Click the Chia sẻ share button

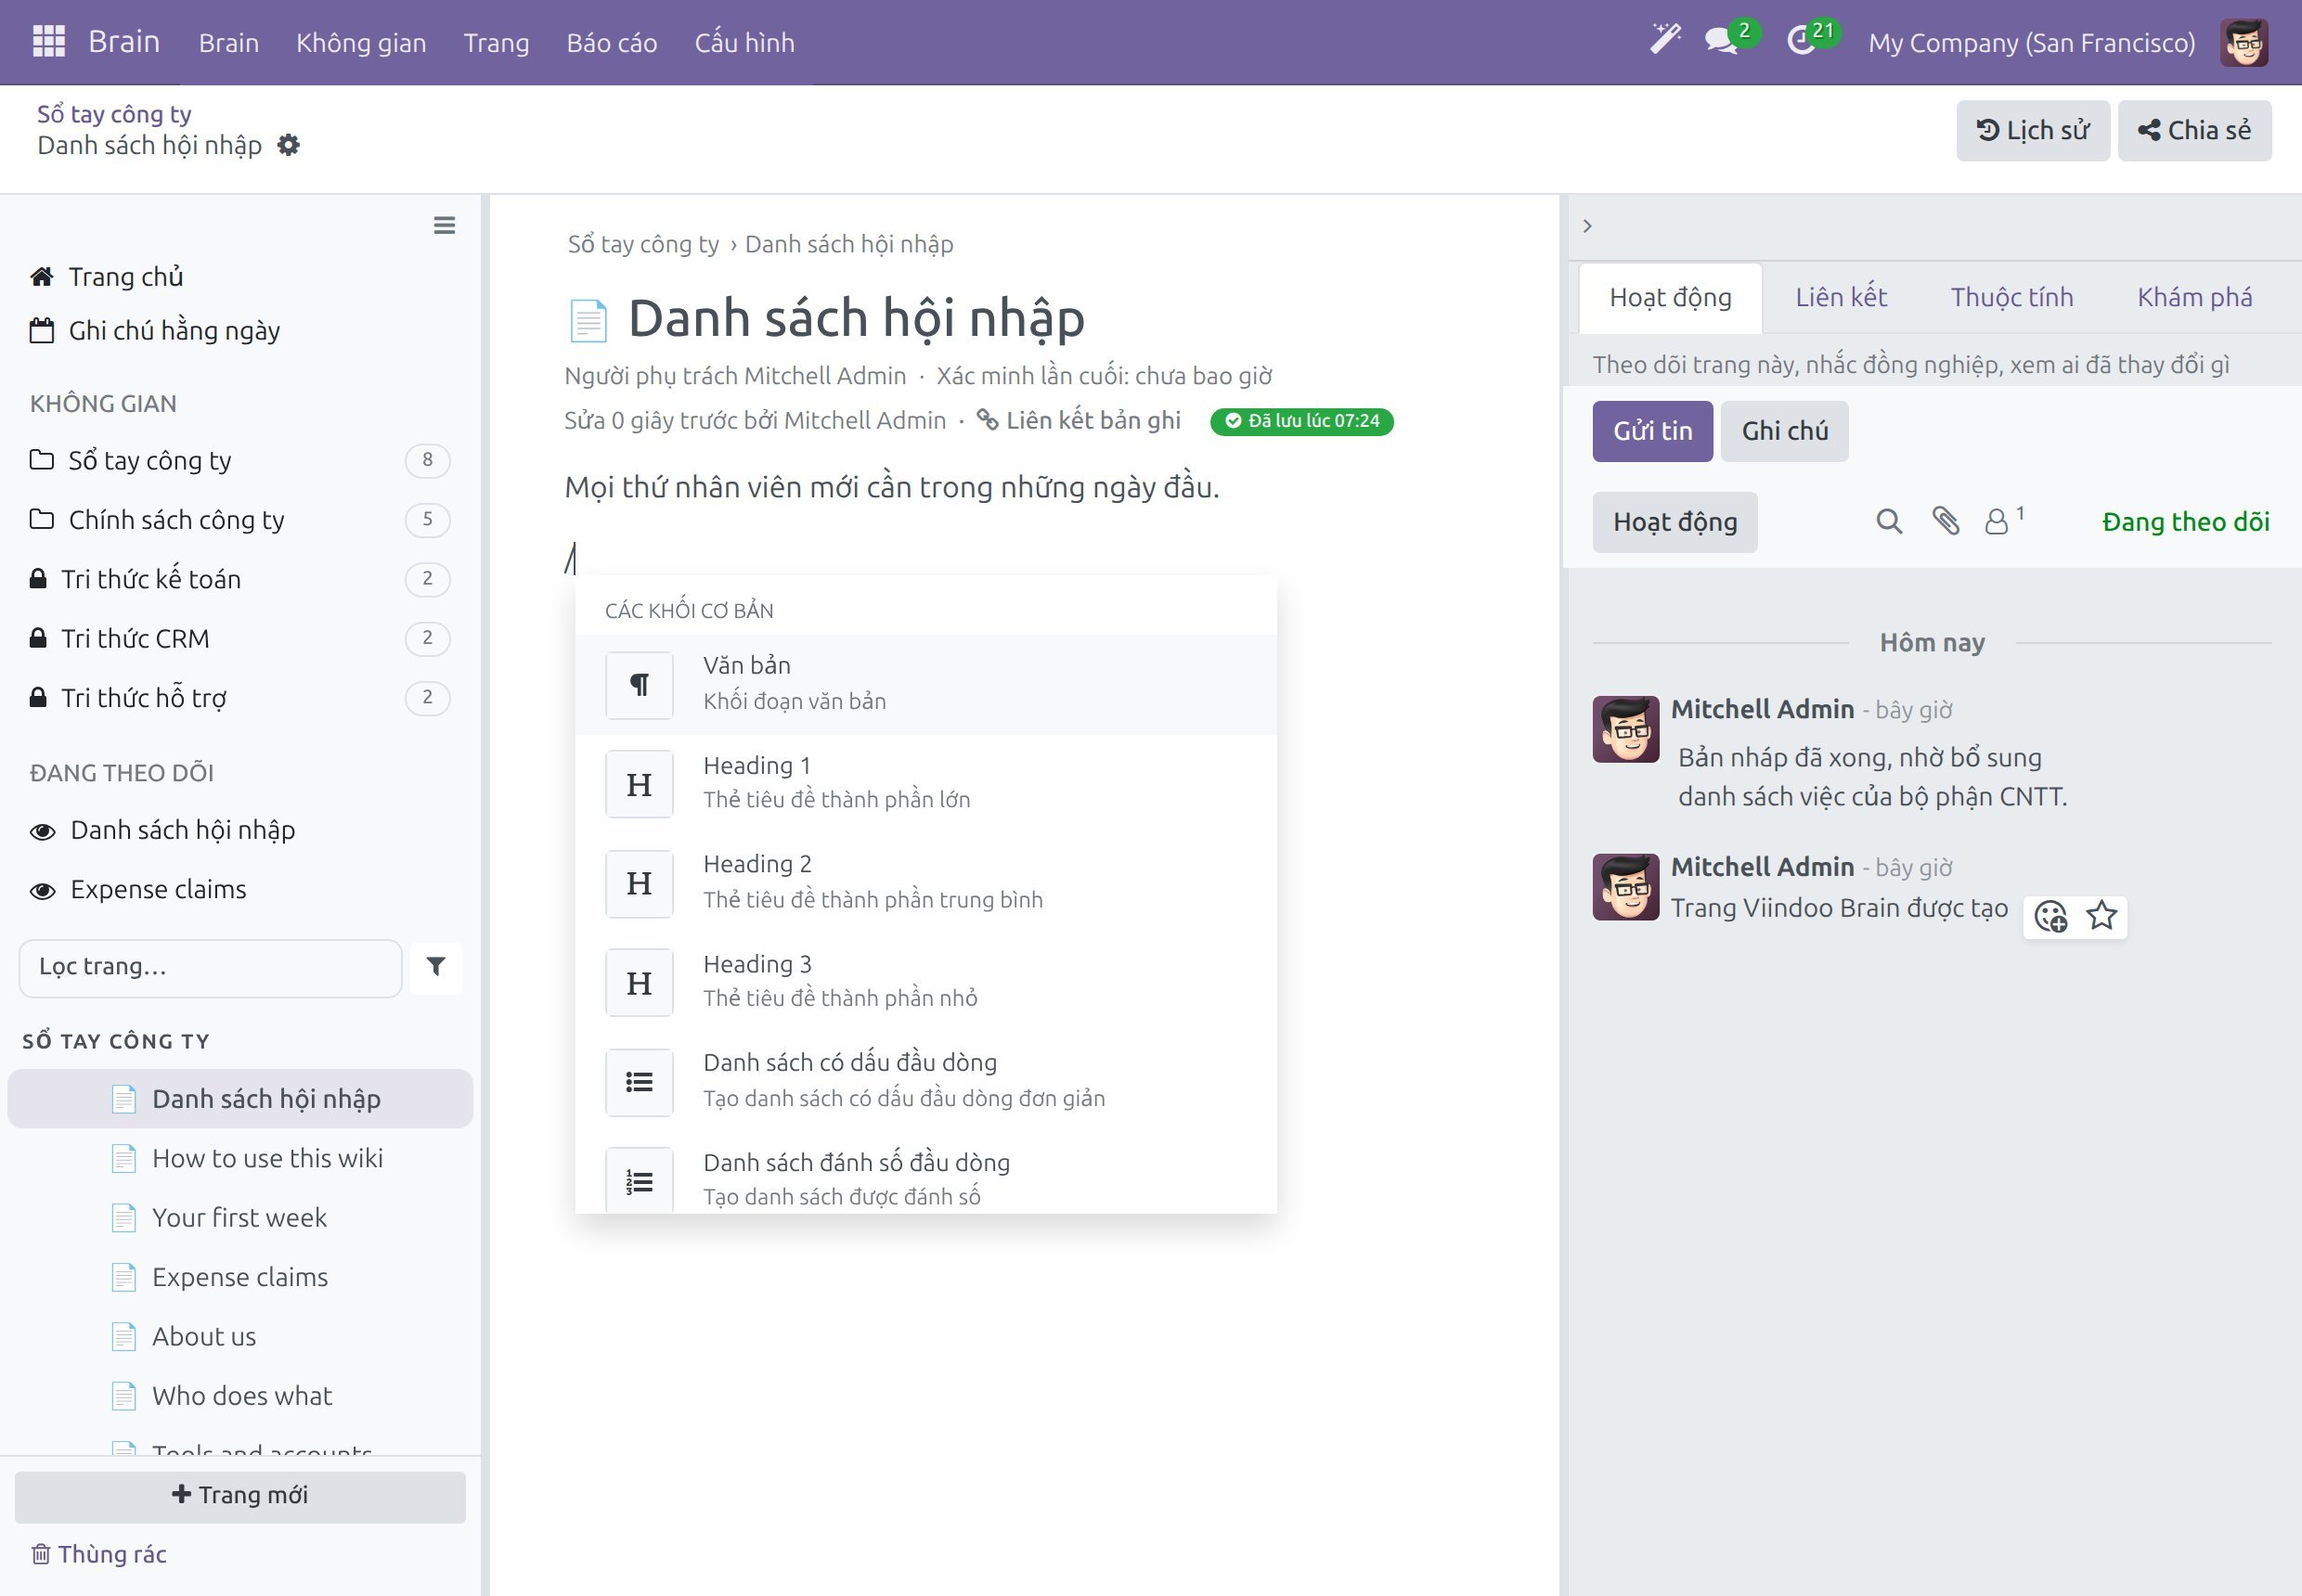(x=2194, y=130)
